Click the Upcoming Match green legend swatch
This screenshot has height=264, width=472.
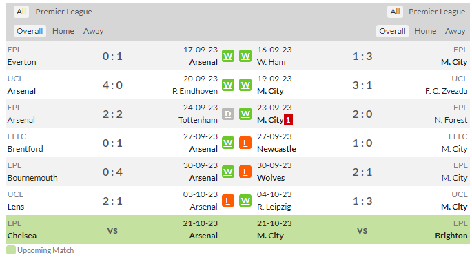(x=11, y=250)
